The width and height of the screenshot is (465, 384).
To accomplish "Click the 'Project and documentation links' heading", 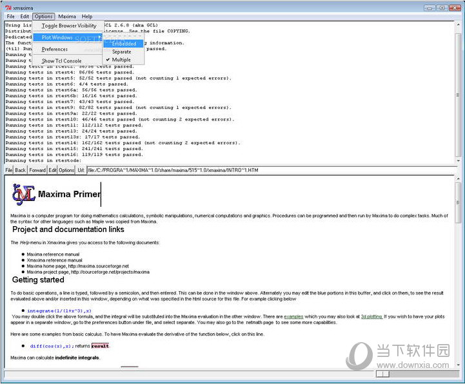I will (x=68, y=229).
